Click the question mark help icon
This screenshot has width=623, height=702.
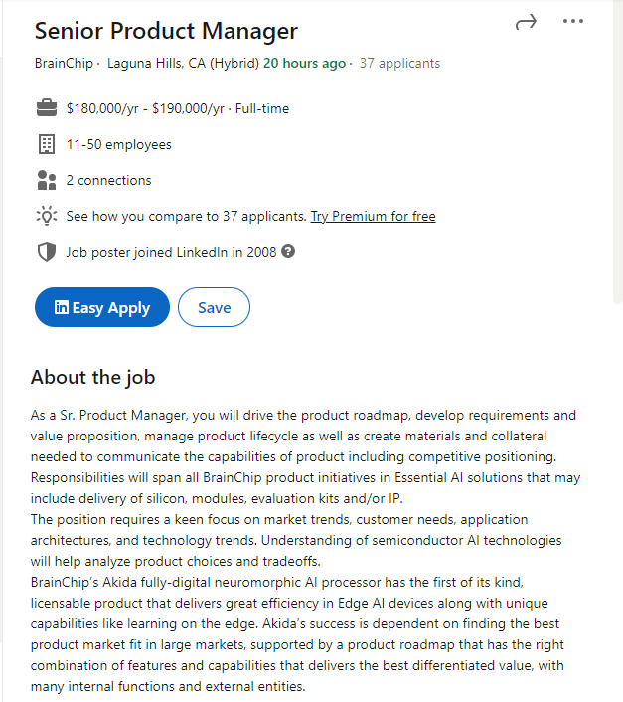click(288, 251)
